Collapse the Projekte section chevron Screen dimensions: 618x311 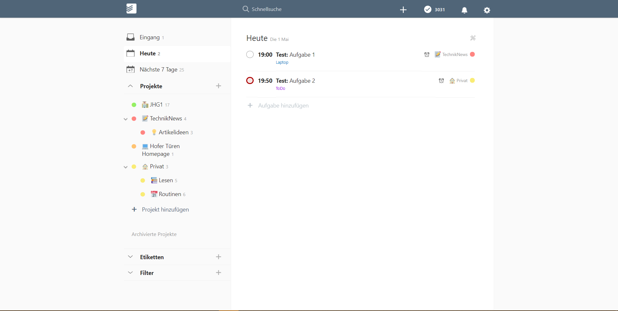pyautogui.click(x=130, y=86)
